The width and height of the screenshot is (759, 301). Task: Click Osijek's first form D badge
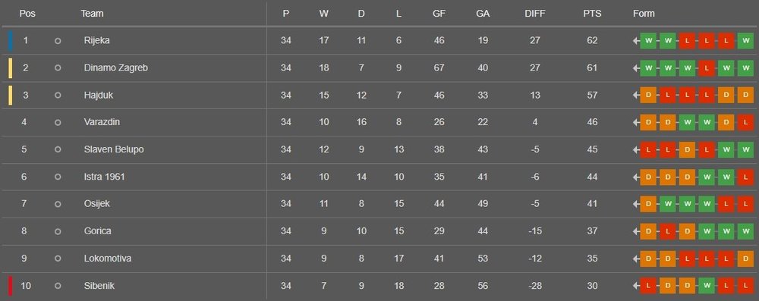click(648, 205)
